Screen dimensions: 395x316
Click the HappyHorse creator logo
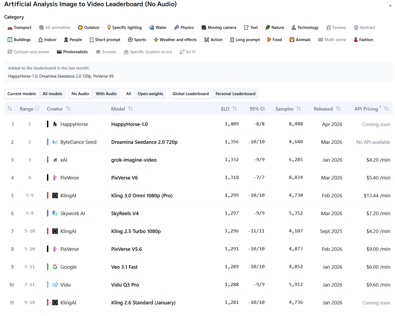tap(55, 124)
